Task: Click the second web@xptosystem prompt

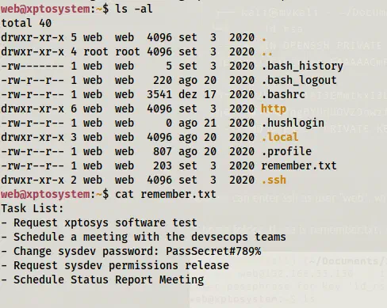Action: click(45, 194)
